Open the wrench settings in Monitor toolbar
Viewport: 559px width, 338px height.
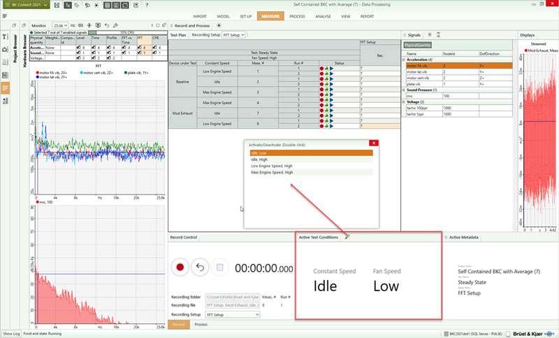(115, 25)
